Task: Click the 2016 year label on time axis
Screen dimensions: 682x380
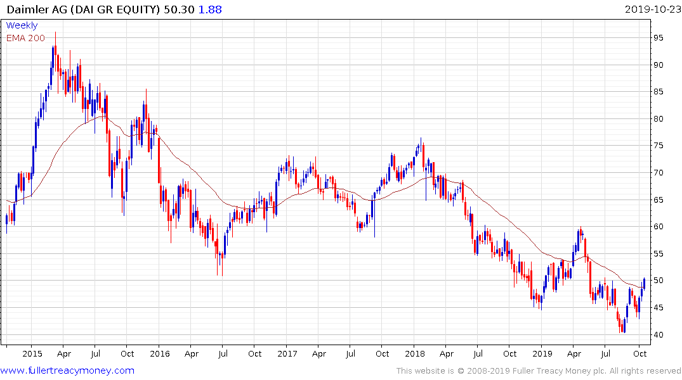Action: pyautogui.click(x=160, y=353)
